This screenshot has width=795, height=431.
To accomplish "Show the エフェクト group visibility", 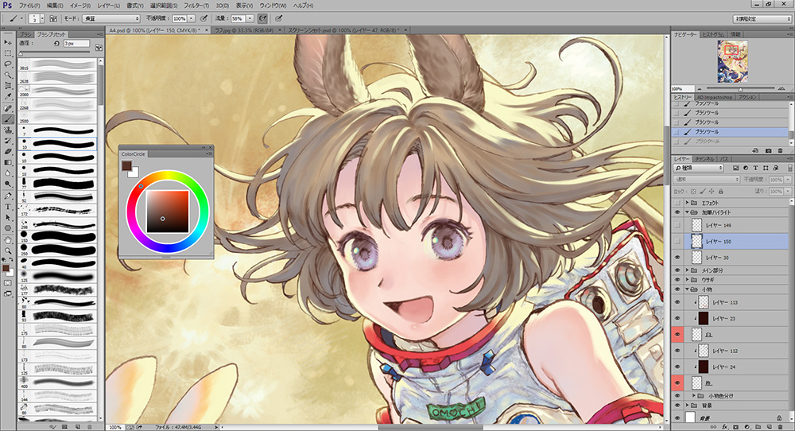I will [677, 203].
